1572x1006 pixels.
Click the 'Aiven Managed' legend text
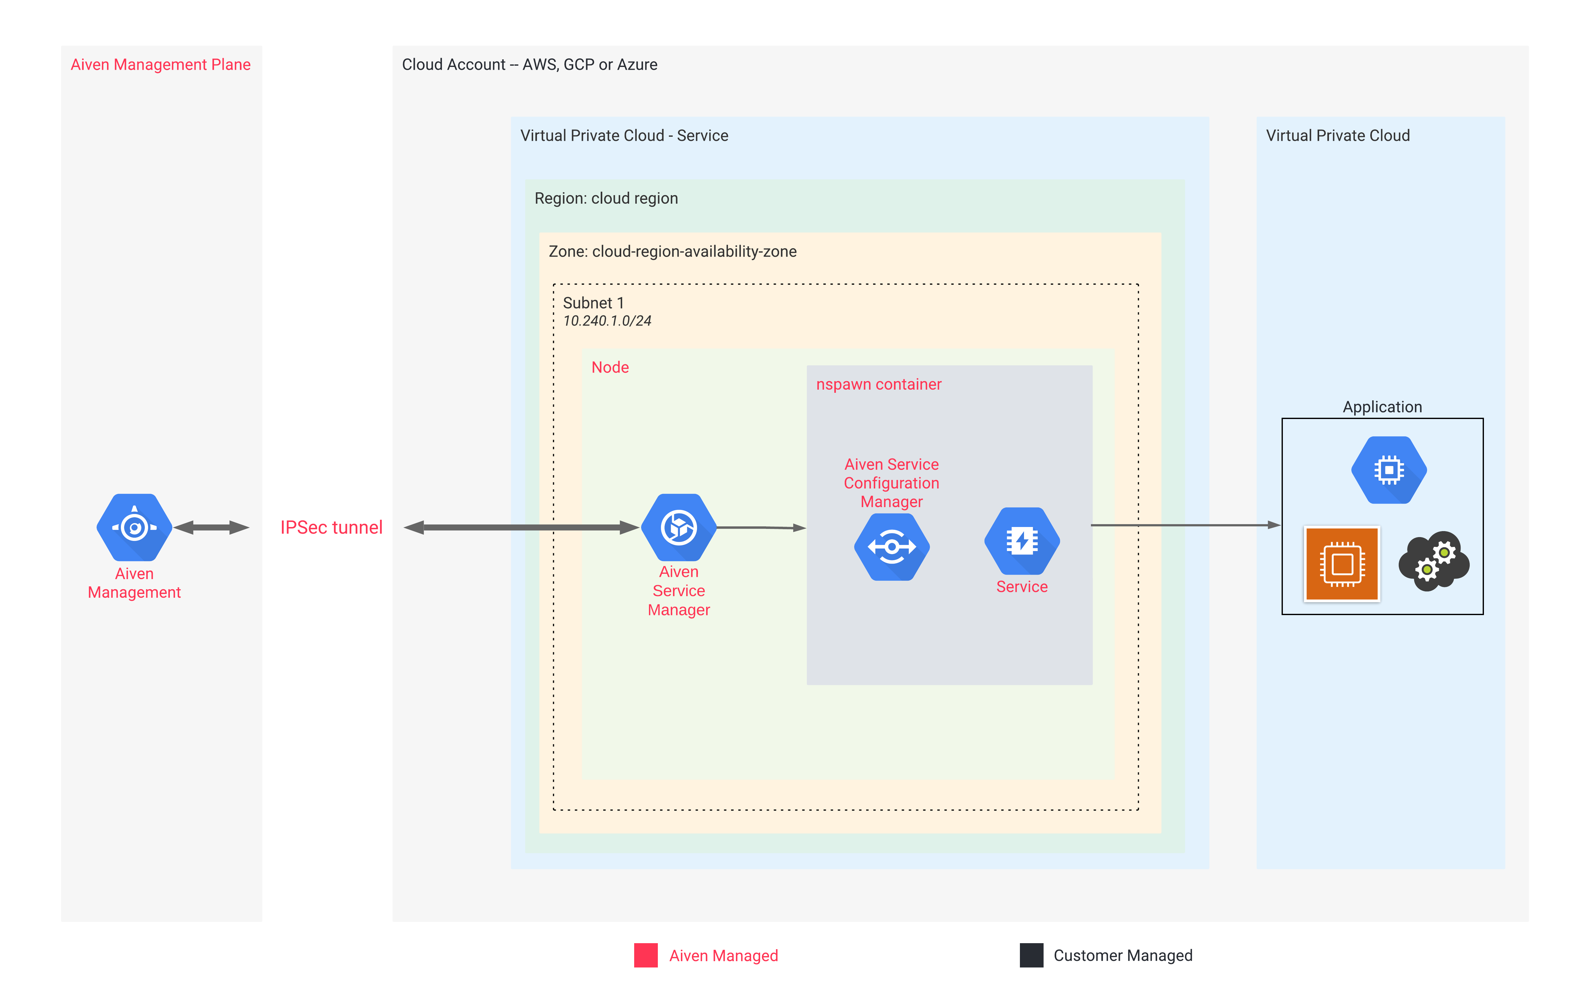(x=723, y=956)
